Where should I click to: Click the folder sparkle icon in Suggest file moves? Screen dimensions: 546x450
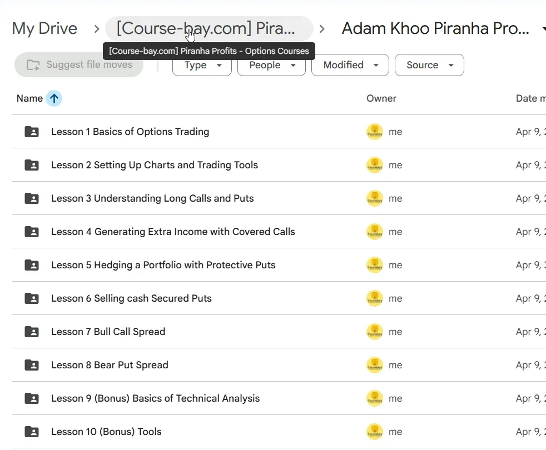(x=33, y=65)
